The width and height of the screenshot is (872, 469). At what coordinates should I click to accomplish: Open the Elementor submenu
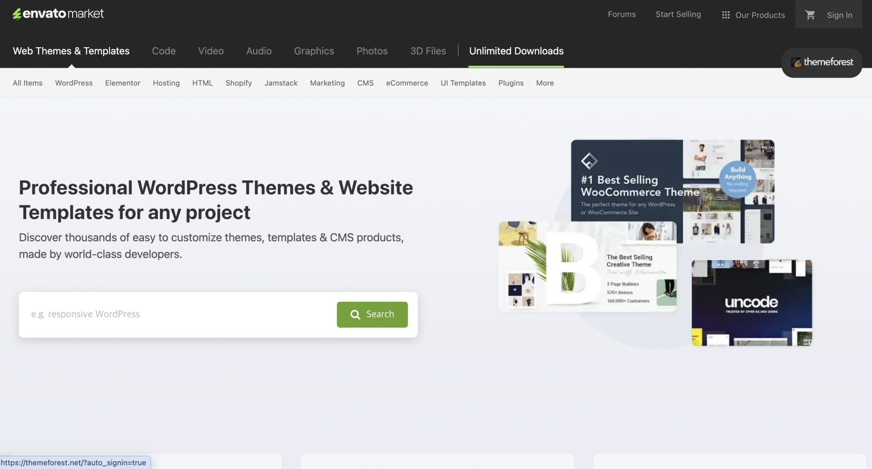[123, 83]
